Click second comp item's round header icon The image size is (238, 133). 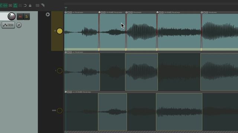click(x=99, y=12)
